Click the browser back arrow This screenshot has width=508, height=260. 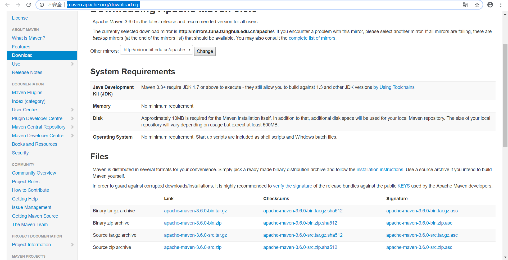click(x=7, y=5)
